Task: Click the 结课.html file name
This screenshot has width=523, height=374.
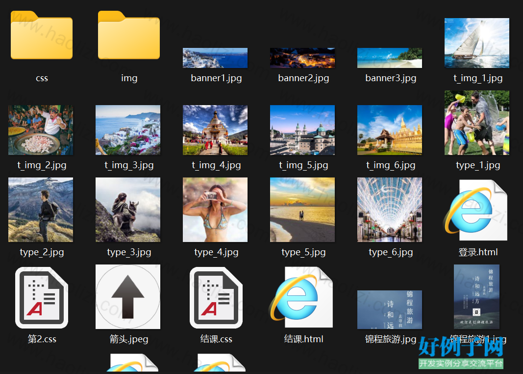Action: point(303,339)
